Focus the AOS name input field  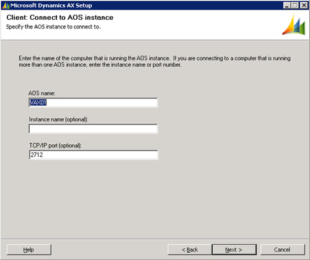[93, 103]
